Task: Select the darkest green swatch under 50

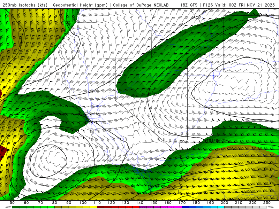Action: coord(15,207)
